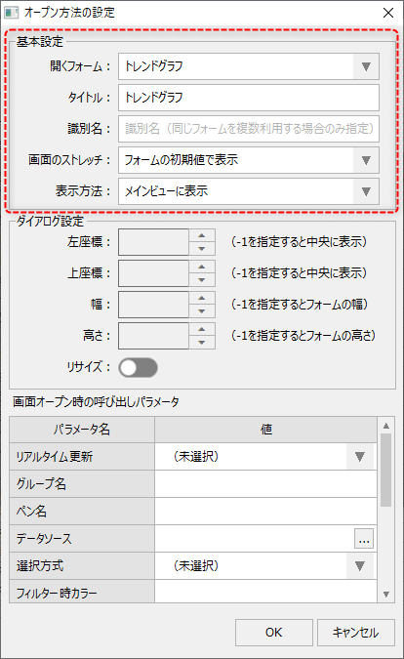
Task: Open the 開くフォーム dropdown
Action: click(249, 66)
